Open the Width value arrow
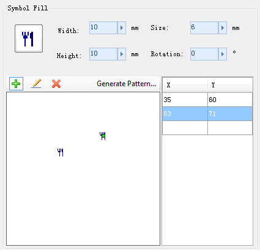The height and width of the screenshot is (250, 260). pyautogui.click(x=122, y=28)
